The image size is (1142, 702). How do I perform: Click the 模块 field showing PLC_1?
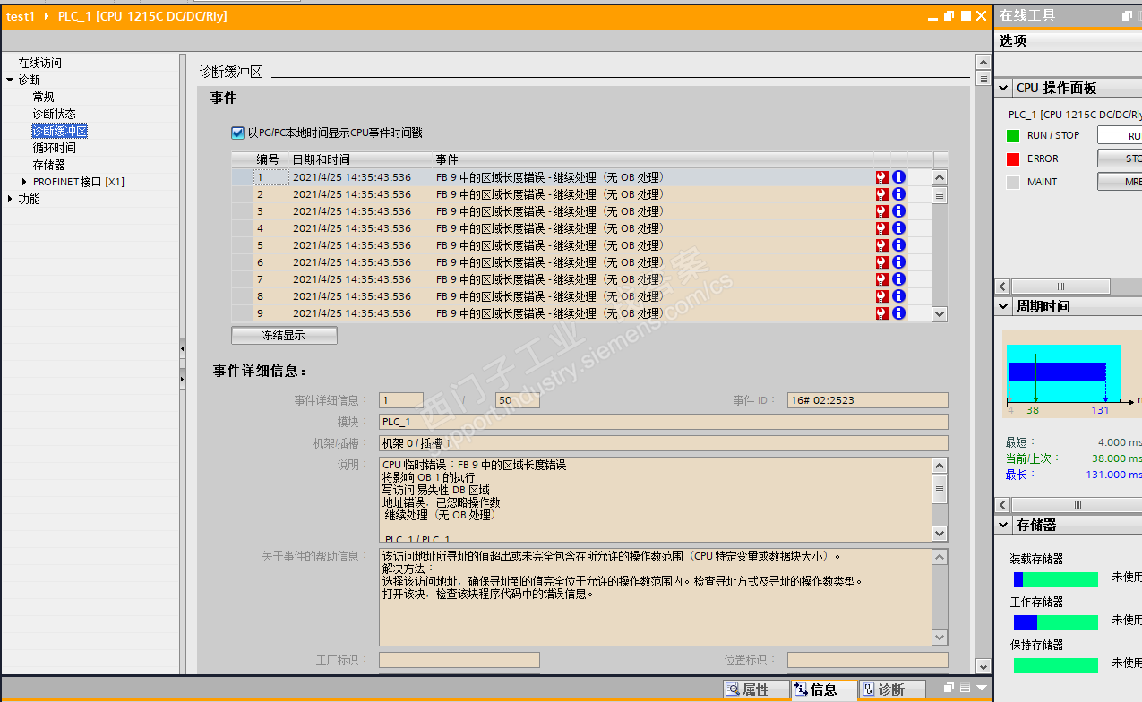(x=663, y=422)
